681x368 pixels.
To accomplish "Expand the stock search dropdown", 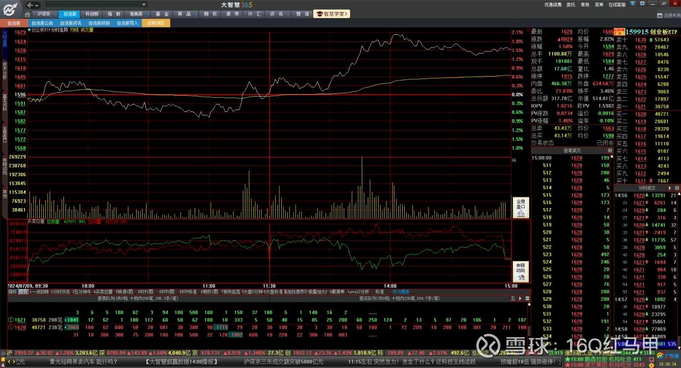I will 144,5.
